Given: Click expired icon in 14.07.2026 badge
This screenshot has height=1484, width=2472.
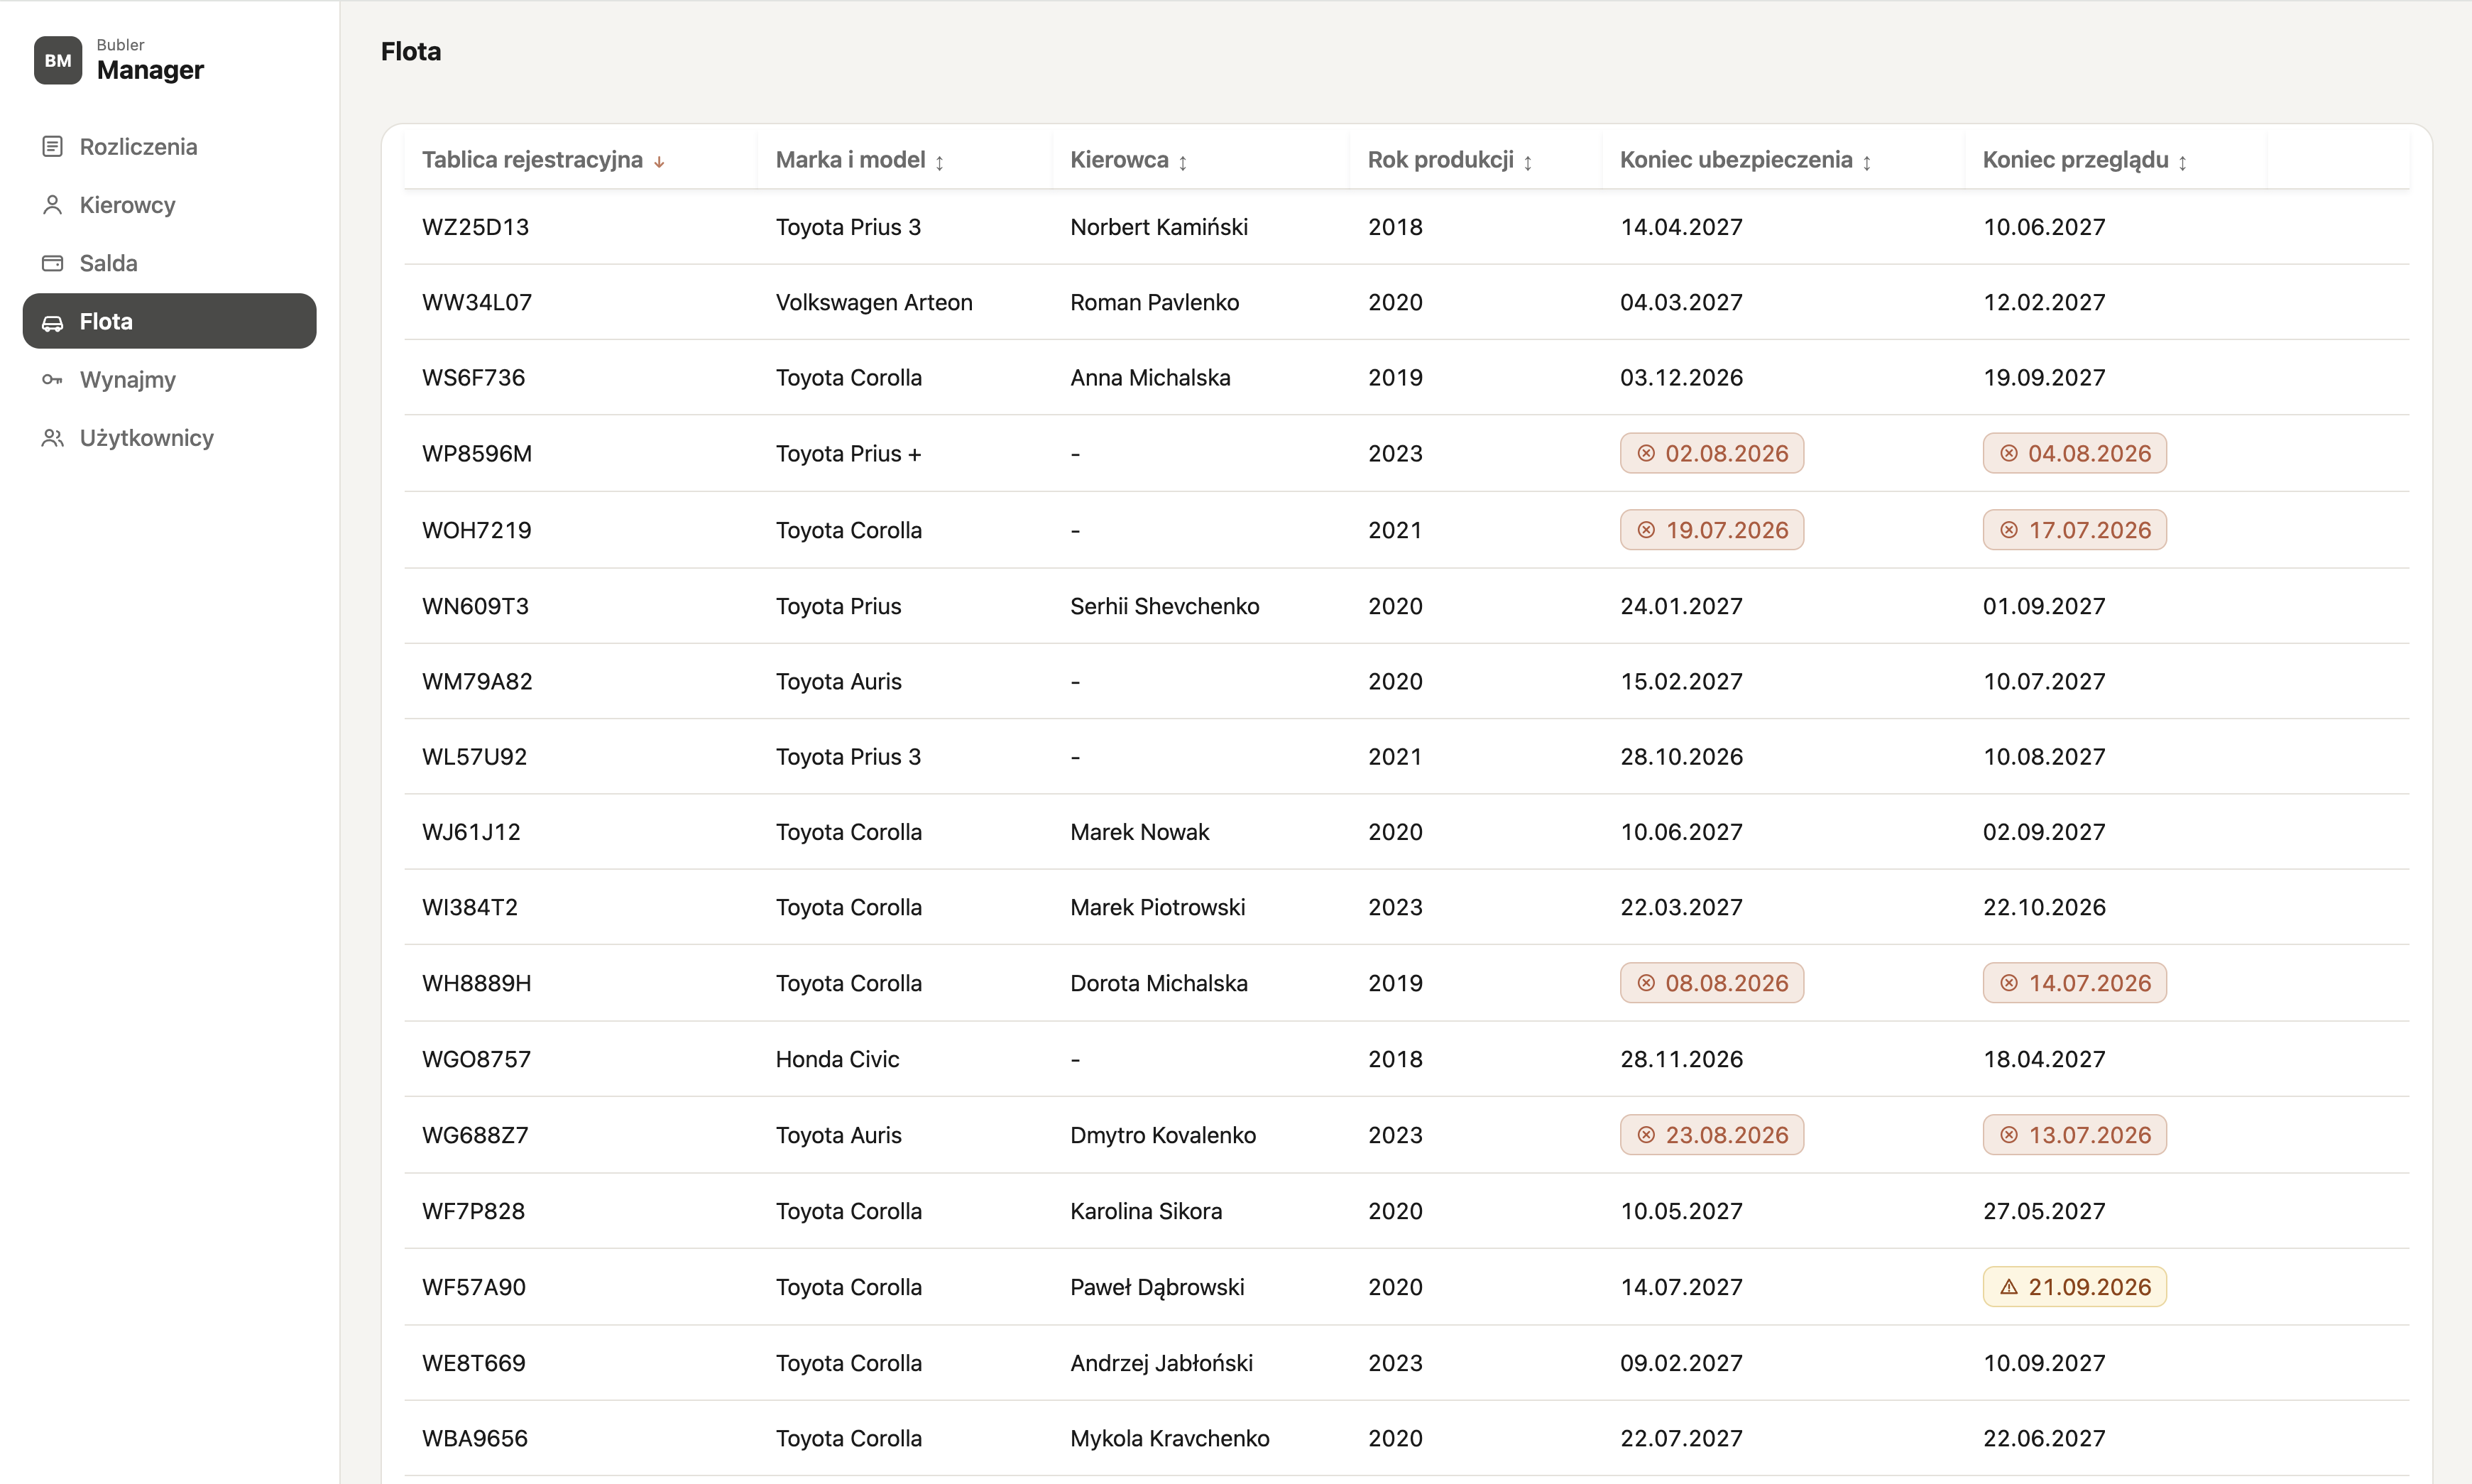Looking at the screenshot, I should (2009, 983).
